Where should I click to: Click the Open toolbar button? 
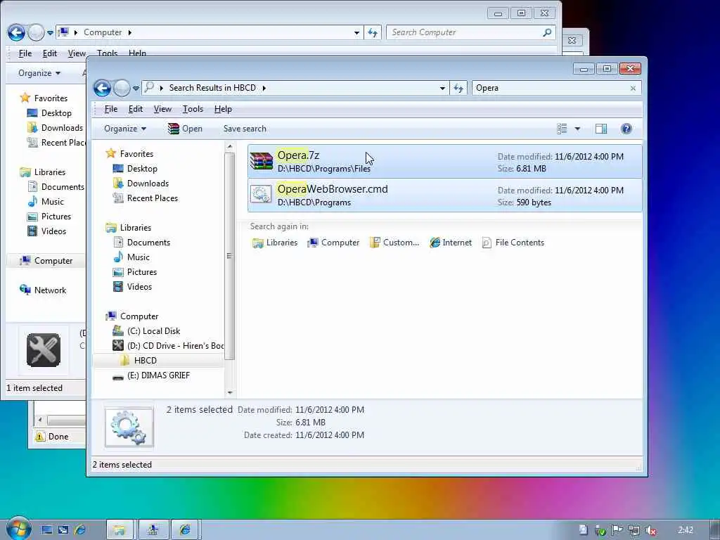click(185, 129)
